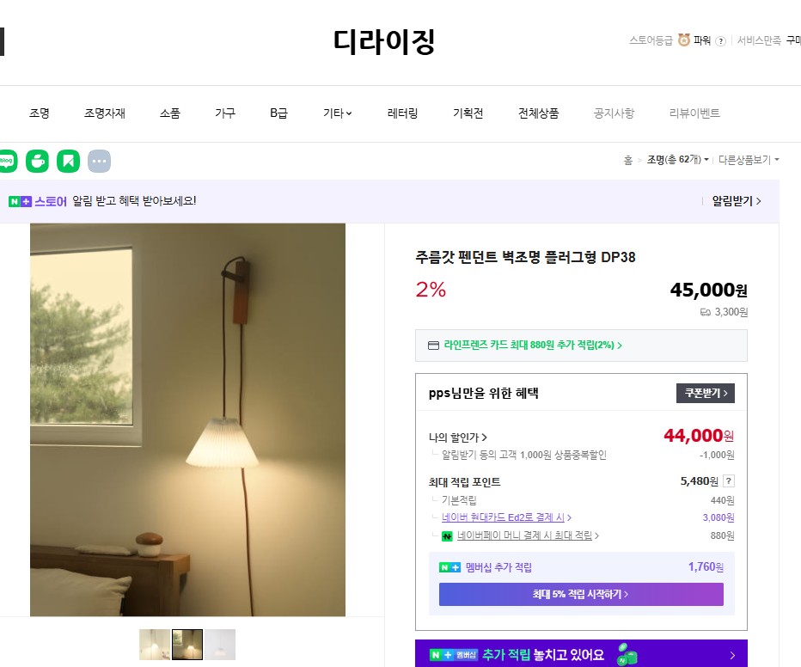Image resolution: width=801 pixels, height=667 pixels.
Task: Click the Line Friends card icon
Action: [433, 346]
